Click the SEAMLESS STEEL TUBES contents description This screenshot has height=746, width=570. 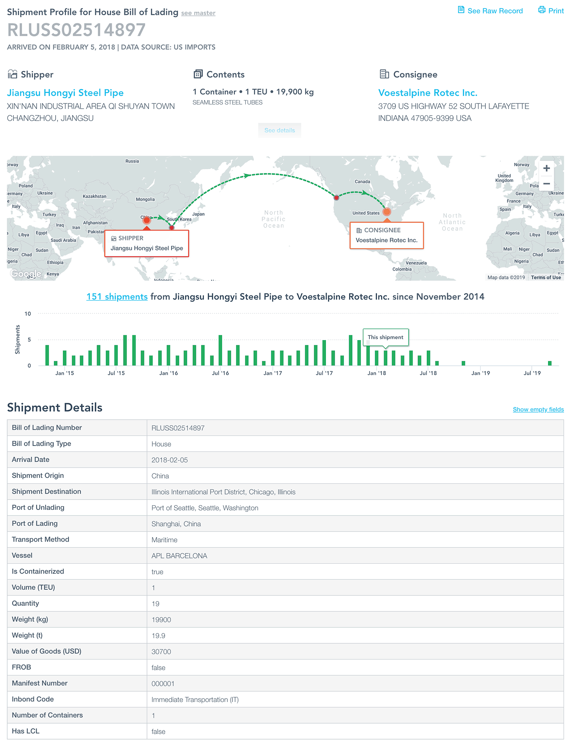tap(227, 102)
